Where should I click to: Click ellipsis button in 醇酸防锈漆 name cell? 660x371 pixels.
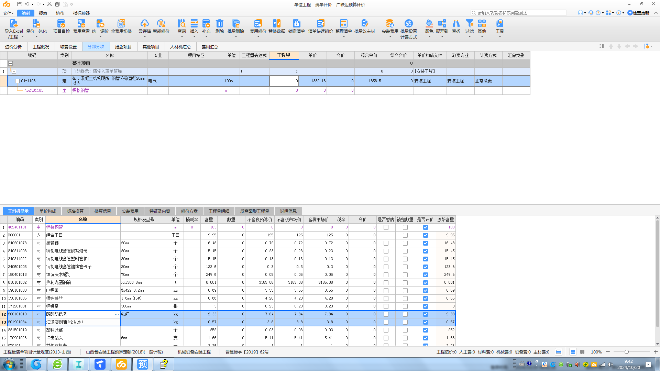[x=117, y=314]
